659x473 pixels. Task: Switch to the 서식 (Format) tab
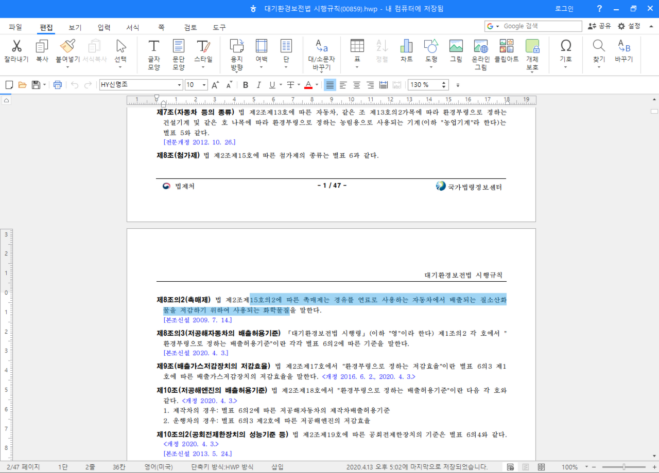click(133, 27)
